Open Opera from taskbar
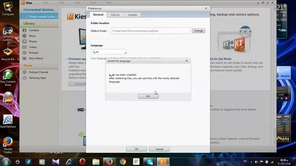296x166 pixels. click(82, 162)
